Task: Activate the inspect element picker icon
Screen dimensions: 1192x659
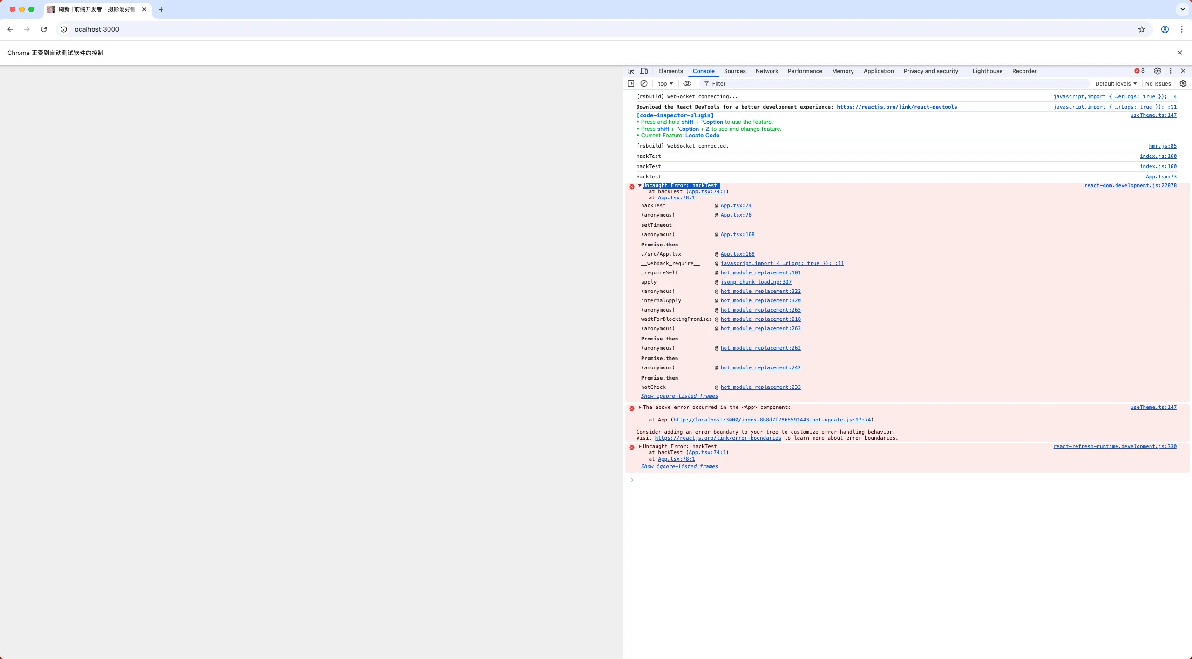Action: click(x=631, y=71)
